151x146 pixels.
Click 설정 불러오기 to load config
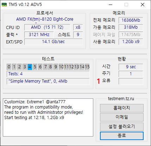click(122, 126)
